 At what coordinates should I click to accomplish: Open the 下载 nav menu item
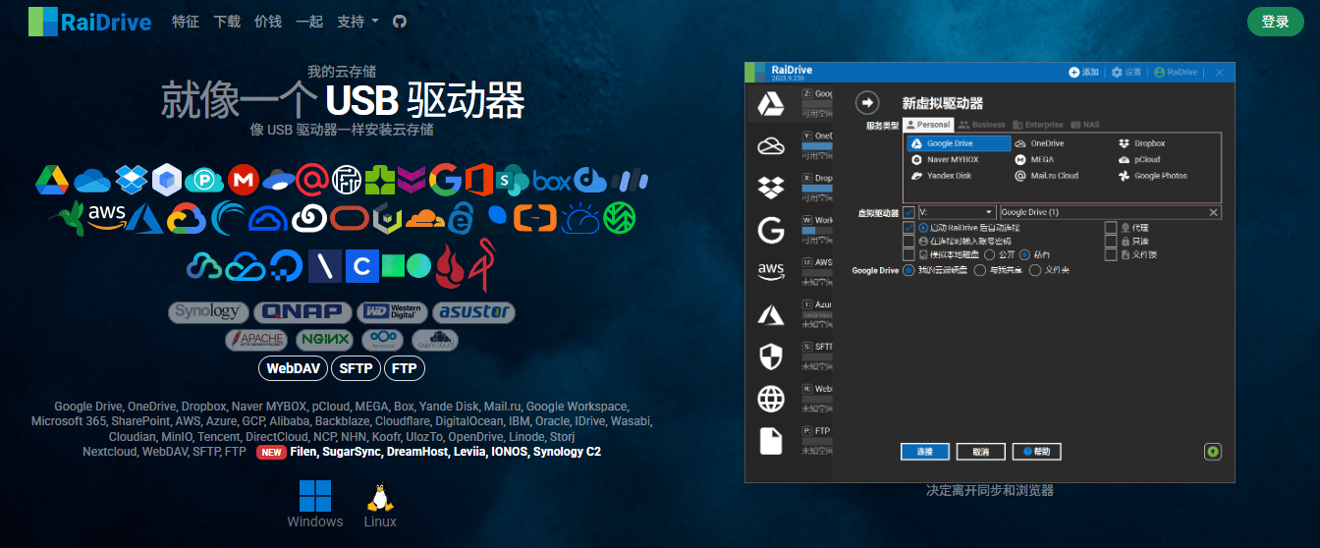tap(227, 21)
